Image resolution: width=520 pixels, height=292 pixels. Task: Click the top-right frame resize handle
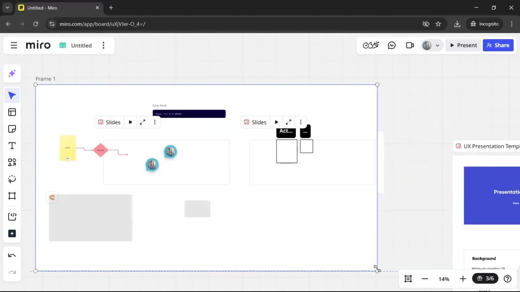[377, 85]
